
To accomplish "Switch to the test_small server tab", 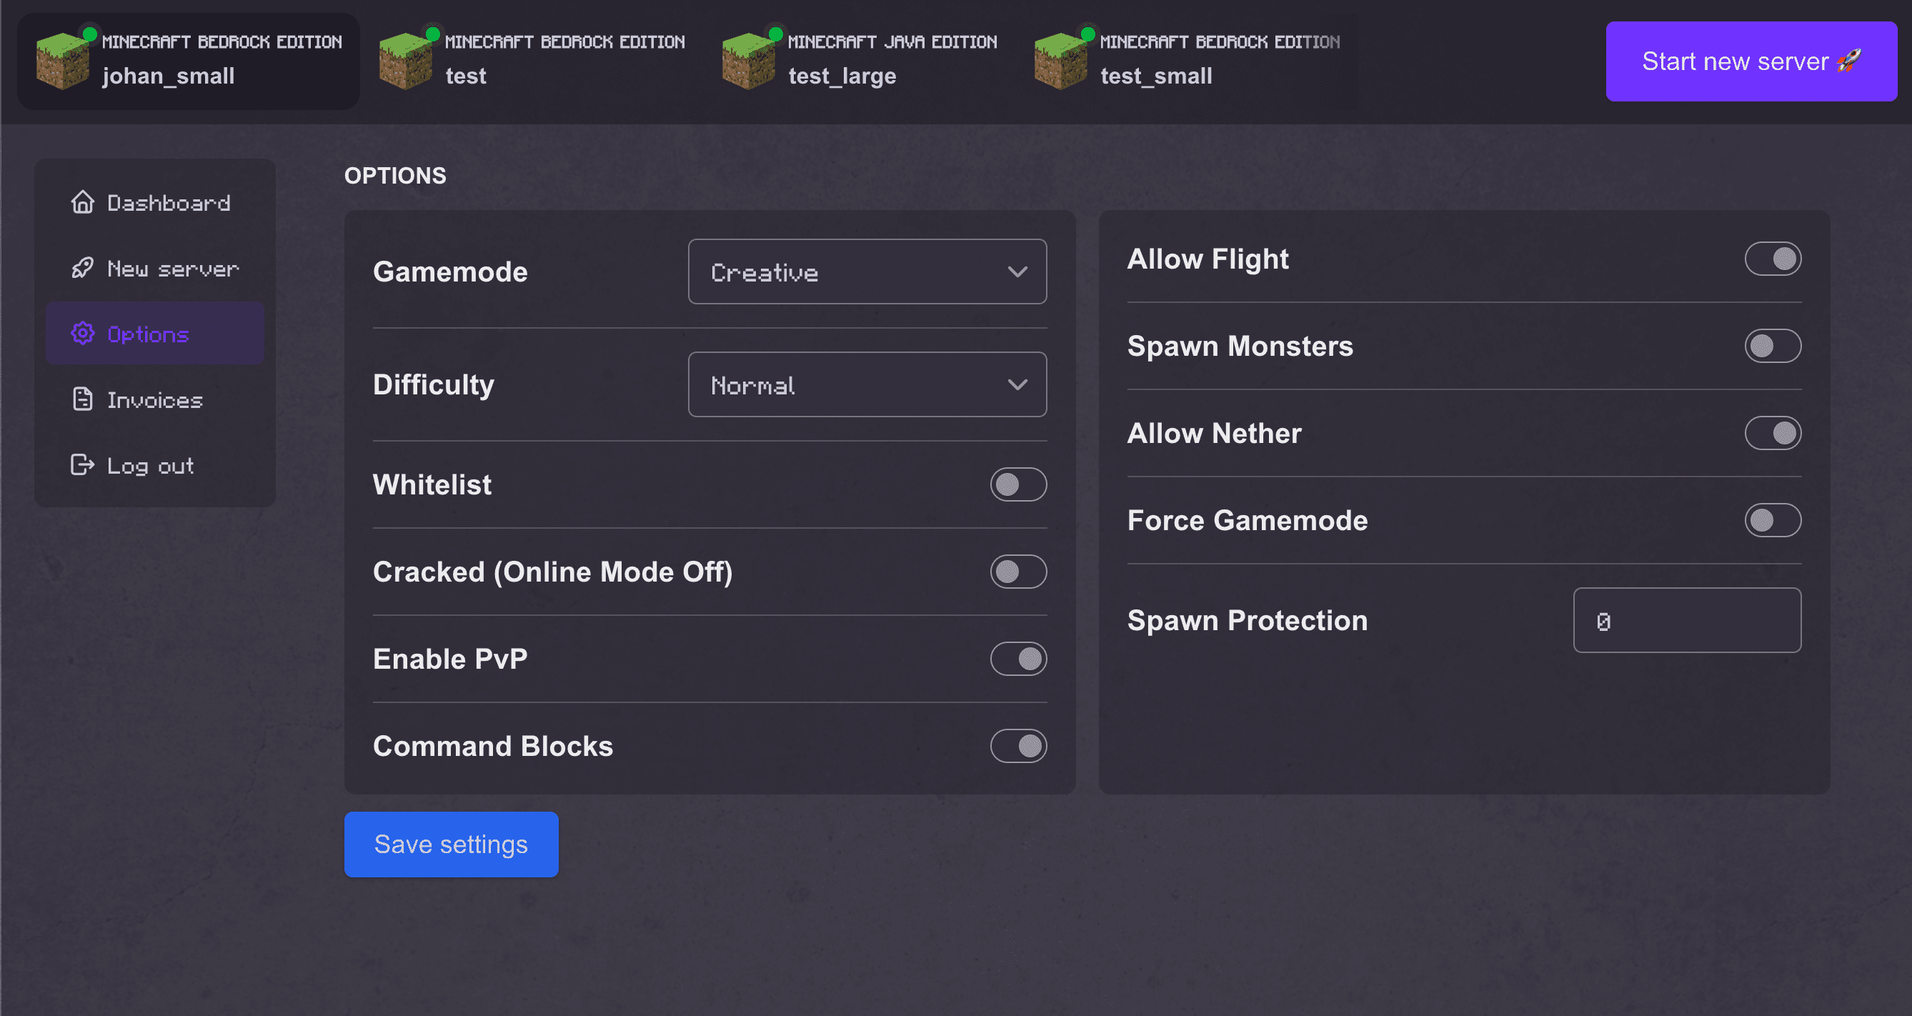I will click(x=1187, y=61).
